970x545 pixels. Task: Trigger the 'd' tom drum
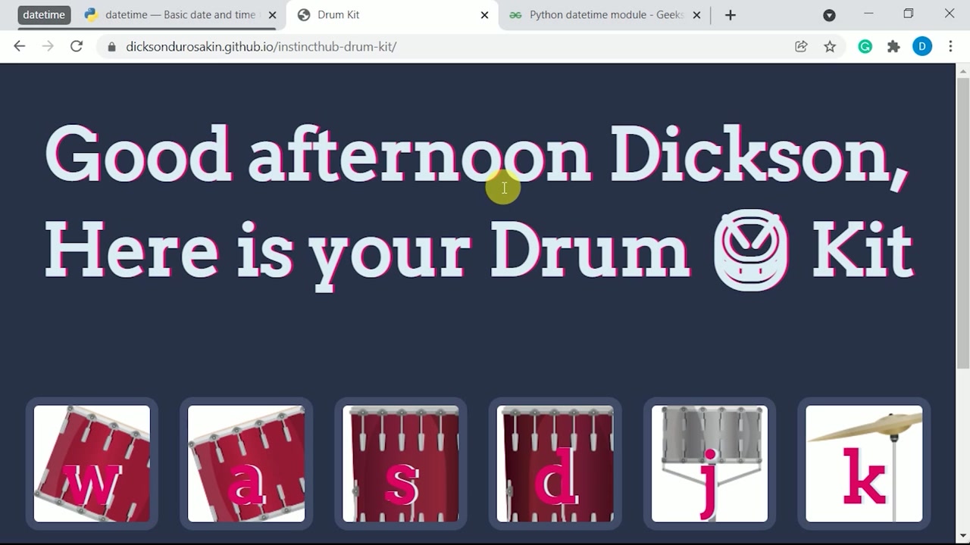coord(555,463)
